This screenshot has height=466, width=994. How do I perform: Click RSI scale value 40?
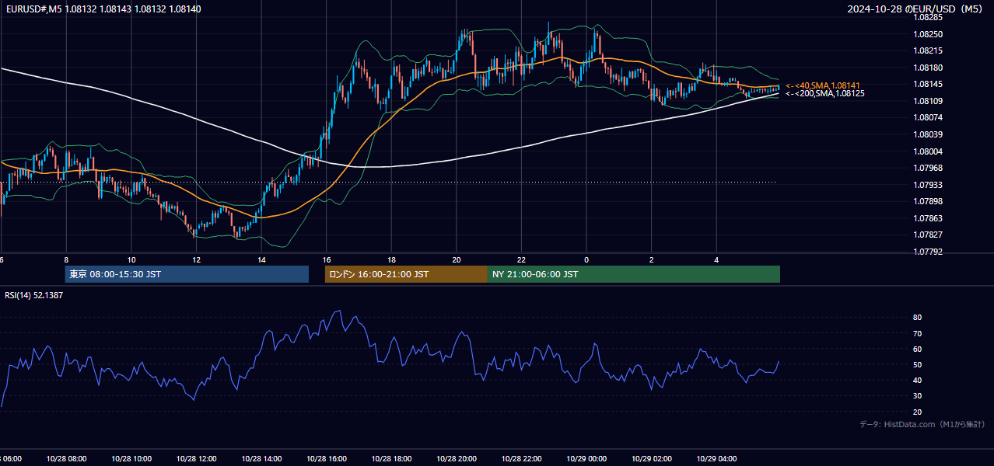(917, 380)
